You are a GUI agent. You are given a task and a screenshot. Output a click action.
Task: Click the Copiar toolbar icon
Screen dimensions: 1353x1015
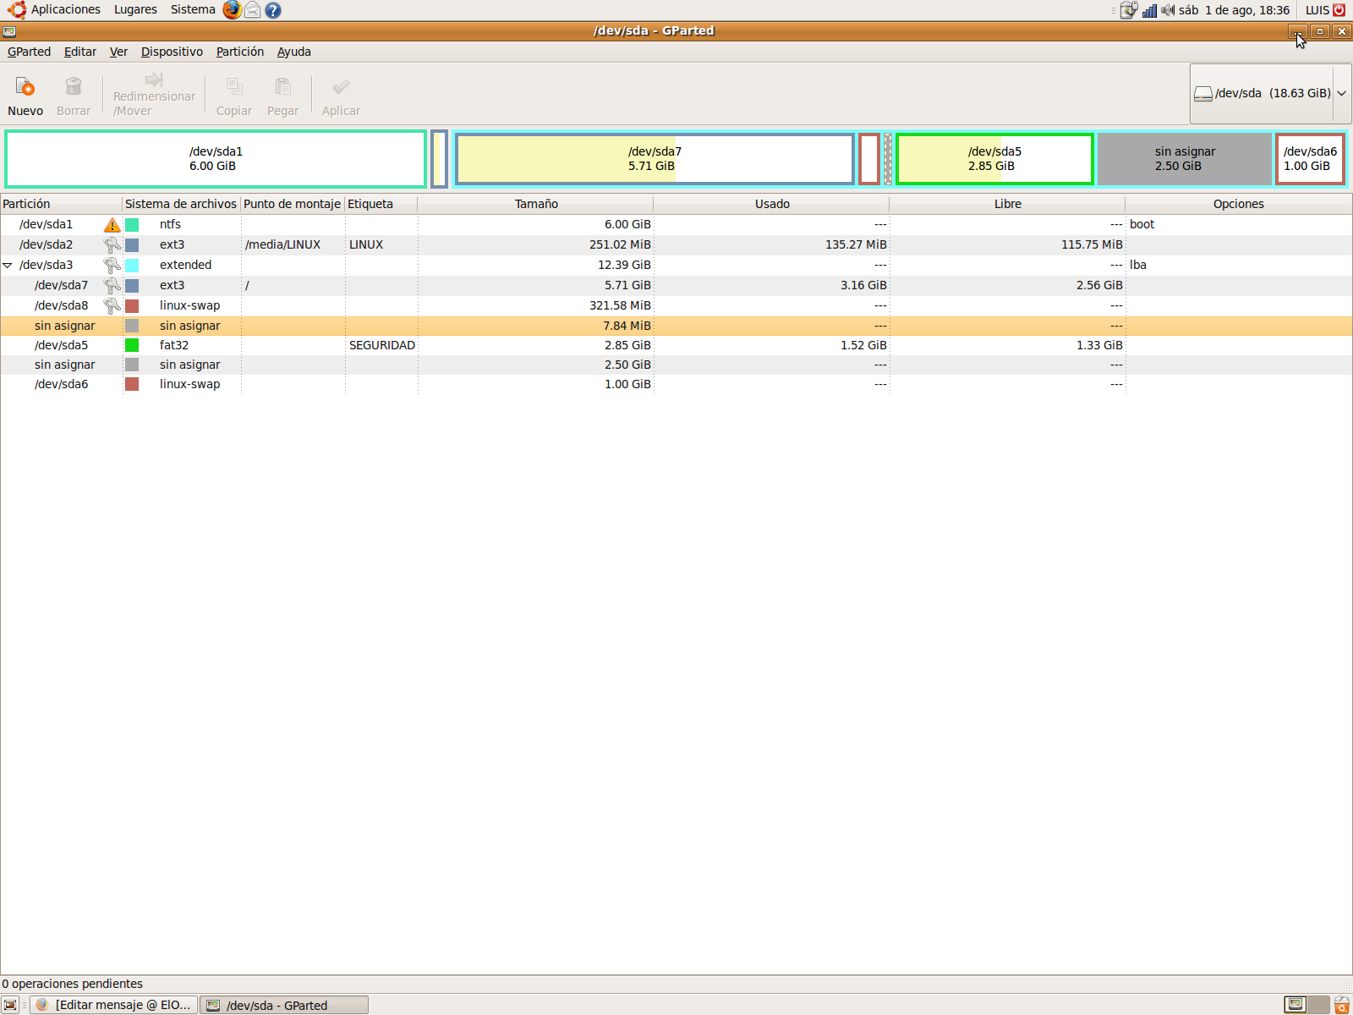coord(234,87)
